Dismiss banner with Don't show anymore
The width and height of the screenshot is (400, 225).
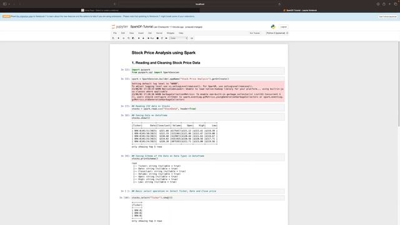coord(387,17)
